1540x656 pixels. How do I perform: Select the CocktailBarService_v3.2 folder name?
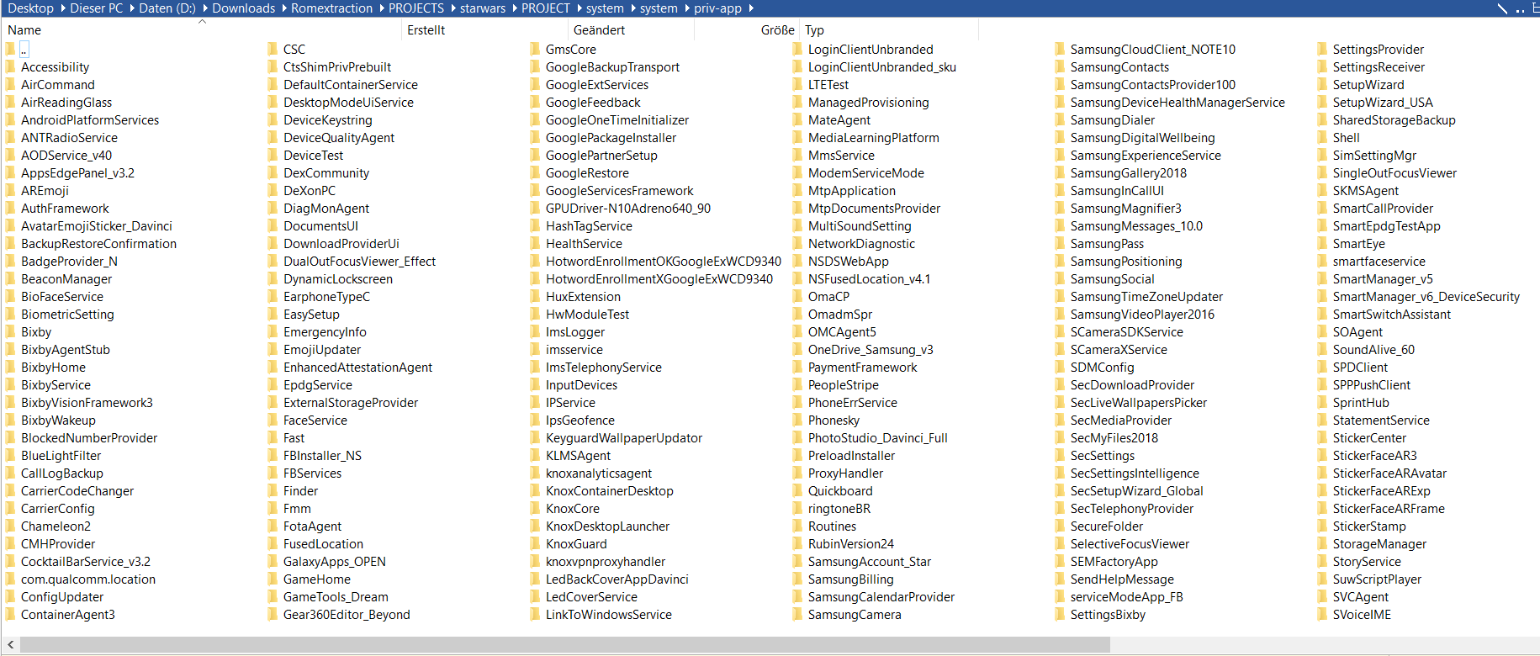[86, 562]
